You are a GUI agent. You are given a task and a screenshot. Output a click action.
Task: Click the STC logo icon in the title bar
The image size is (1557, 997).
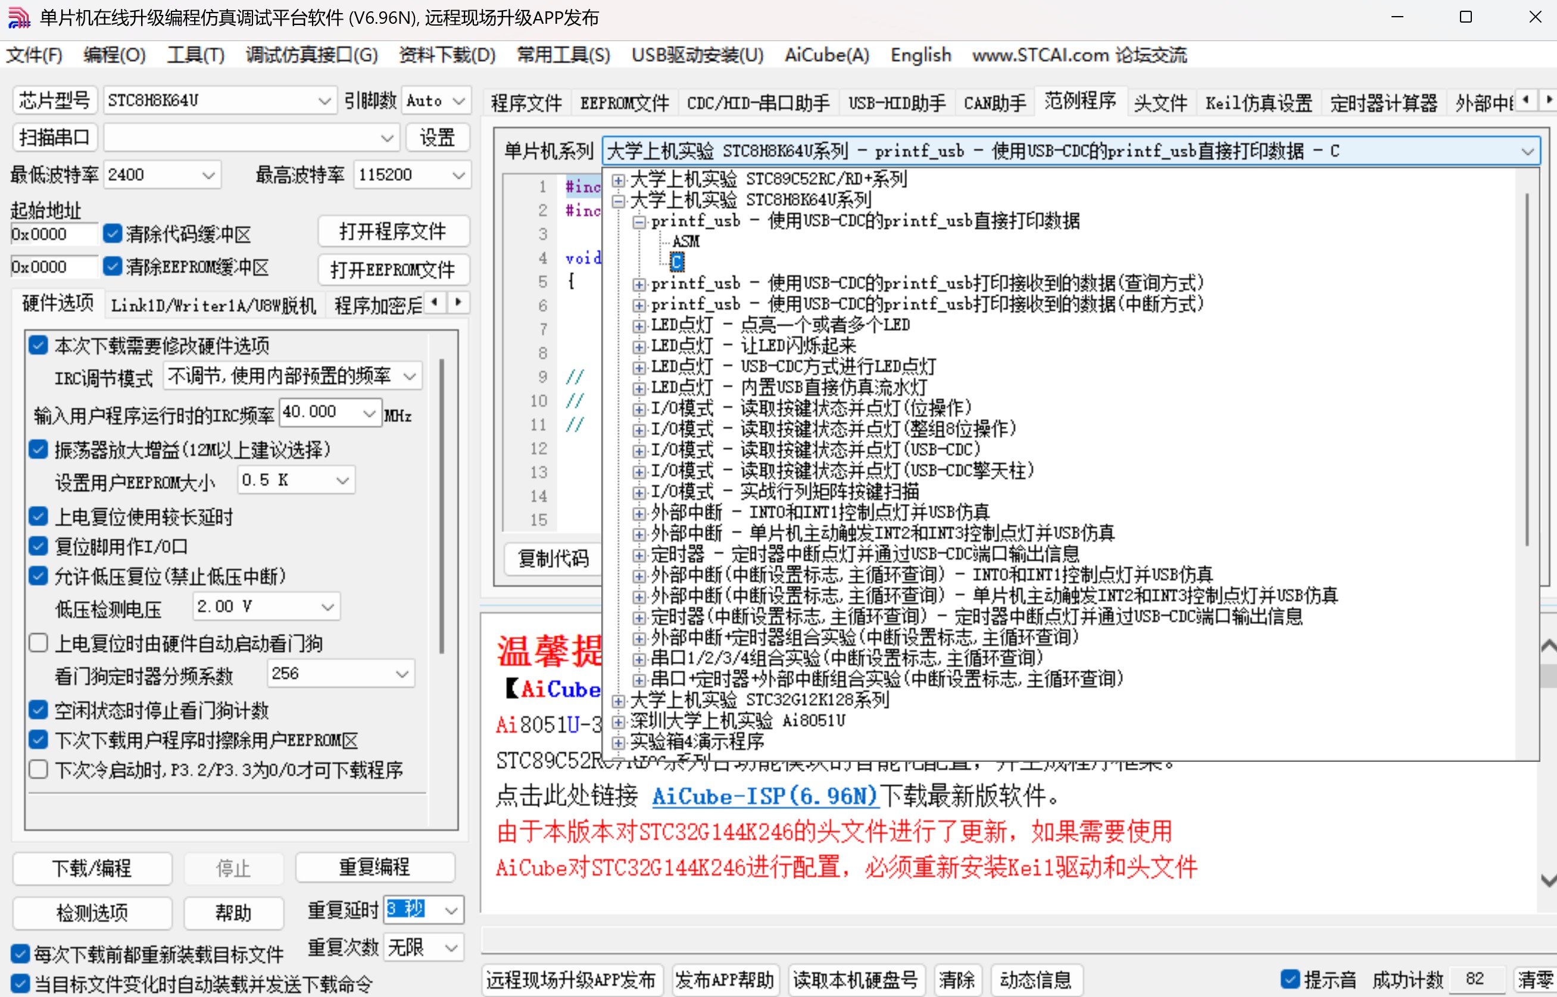tap(19, 17)
